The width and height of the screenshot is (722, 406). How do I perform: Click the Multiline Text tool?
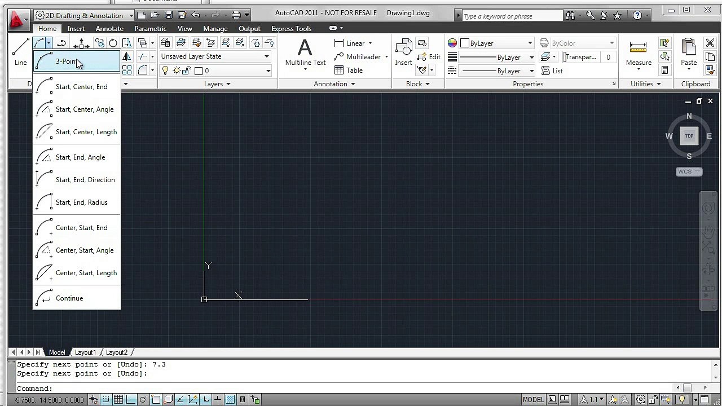(305, 54)
